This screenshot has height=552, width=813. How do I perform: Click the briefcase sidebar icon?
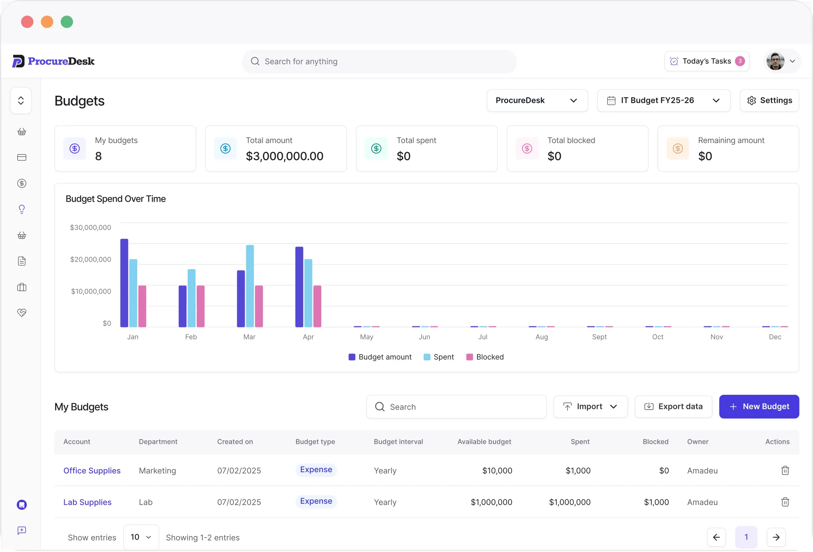(x=22, y=287)
